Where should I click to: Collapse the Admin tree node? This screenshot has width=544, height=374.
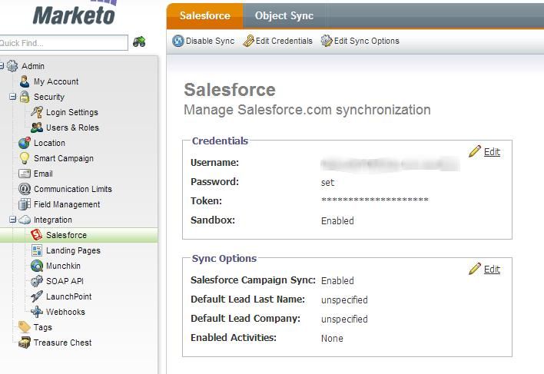(2, 66)
